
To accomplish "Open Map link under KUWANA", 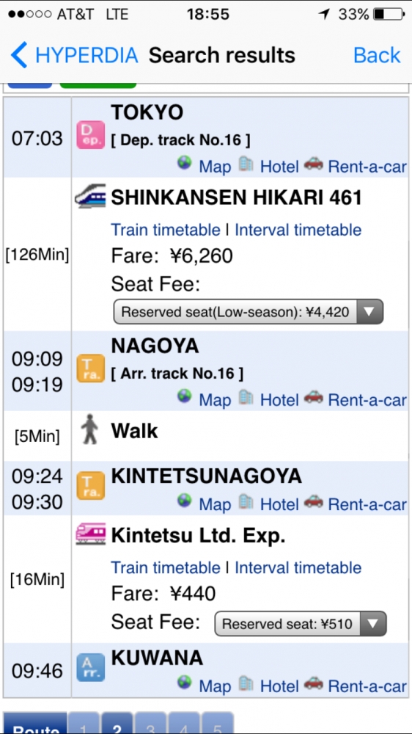I will point(215,686).
